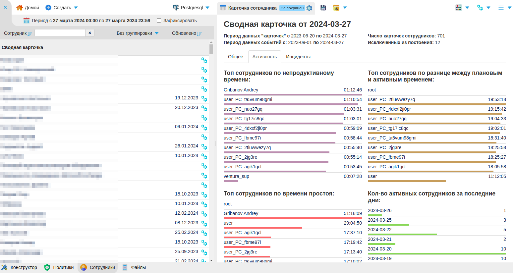
Task: Click the employee list scrollbar thumb
Action: 211,49
